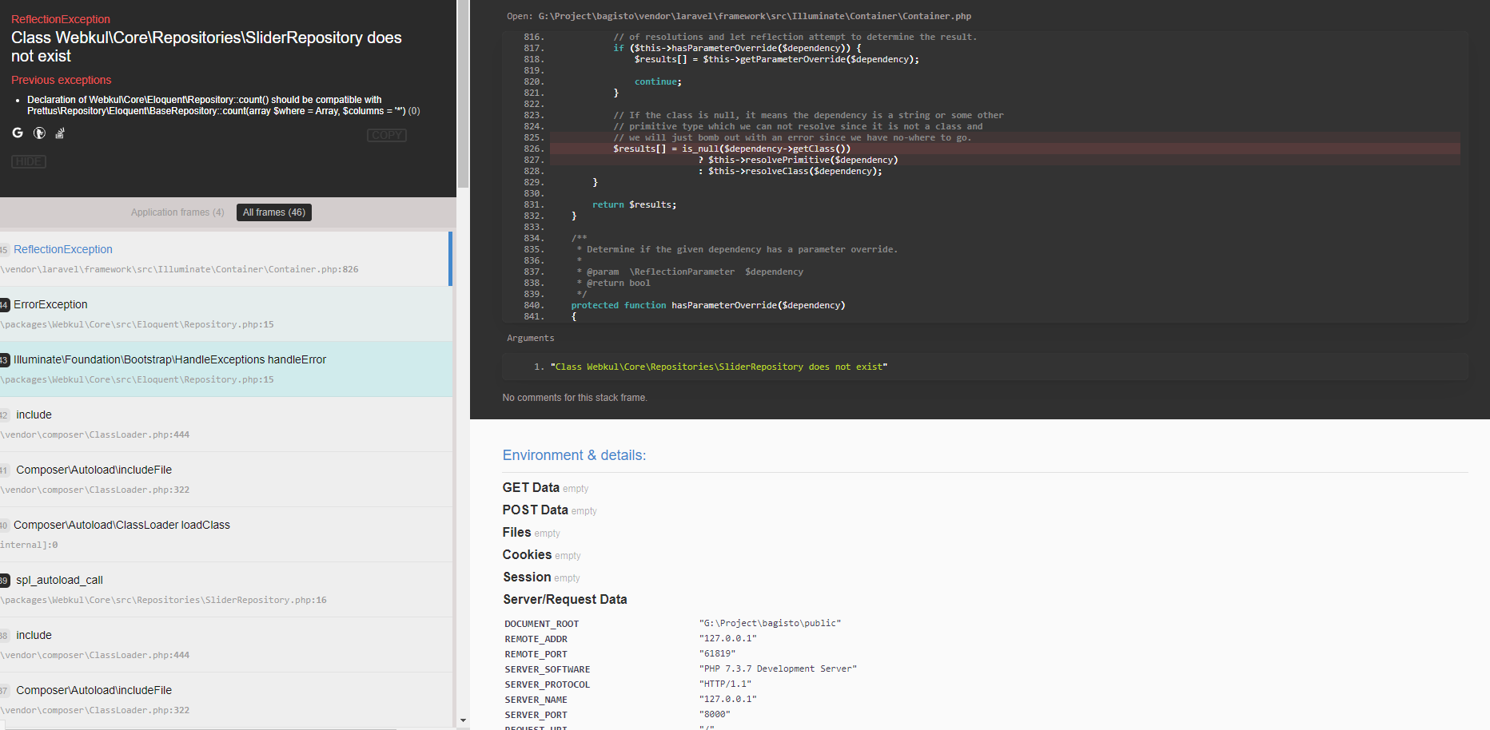Copy the exception message with COPY button
This screenshot has height=730, width=1490.
(387, 135)
